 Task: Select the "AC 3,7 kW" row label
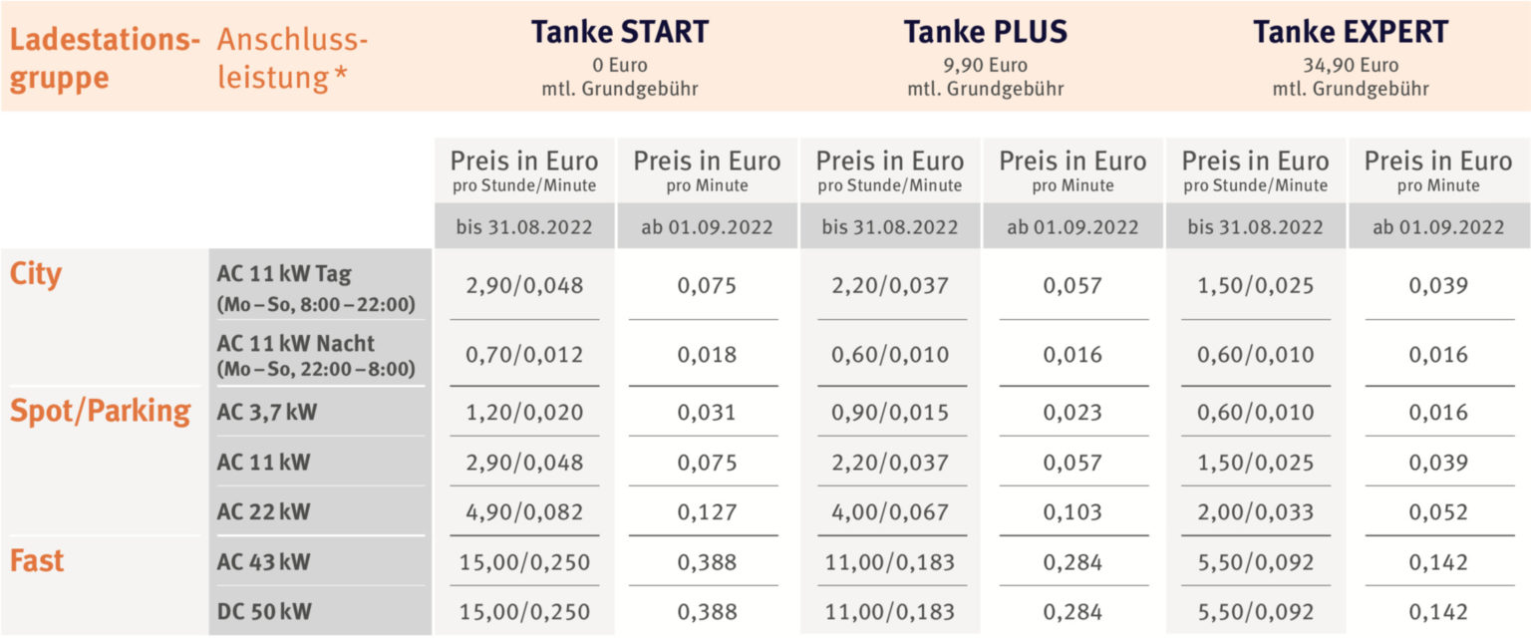266,413
